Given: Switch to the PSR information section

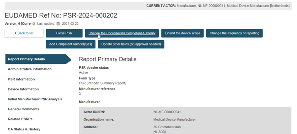Looking at the screenshot, I should coord(21,79).
